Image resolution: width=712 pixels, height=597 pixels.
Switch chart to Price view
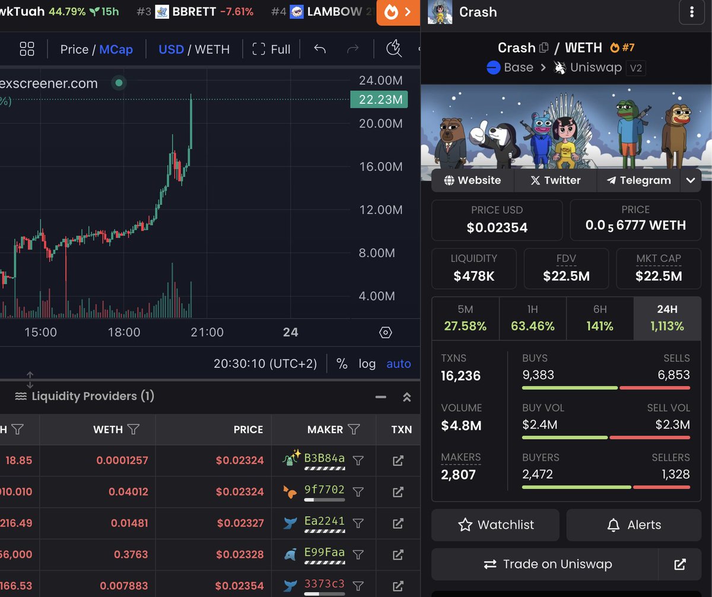pos(74,49)
